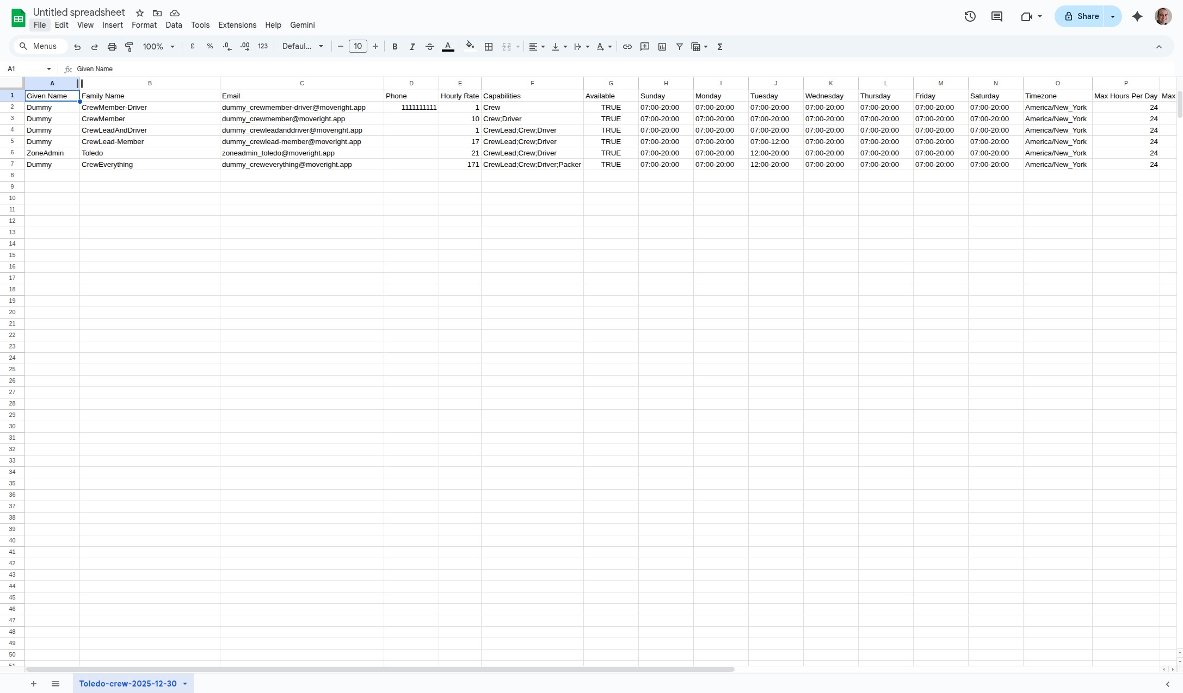
Task: Increase font size plus button
Action: coord(375,47)
